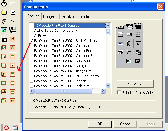Click the horizontal scrollbar thumb
The image size is (168, 131).
(x=64, y=91)
